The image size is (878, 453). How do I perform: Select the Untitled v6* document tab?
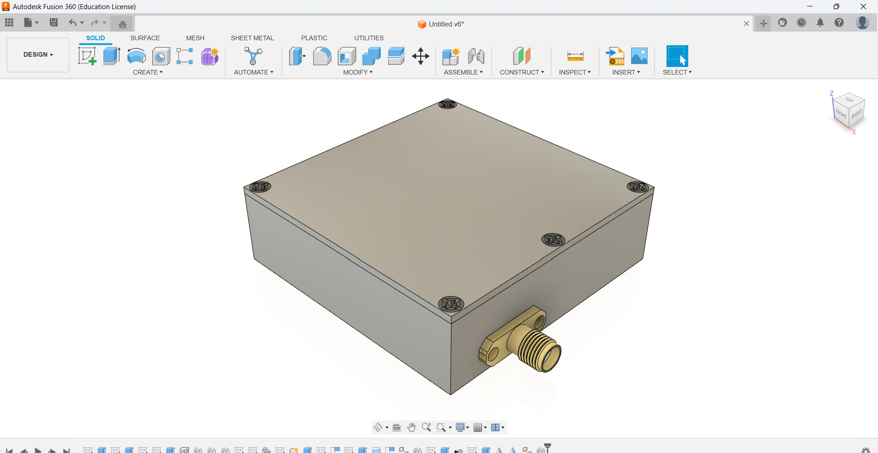click(x=441, y=24)
